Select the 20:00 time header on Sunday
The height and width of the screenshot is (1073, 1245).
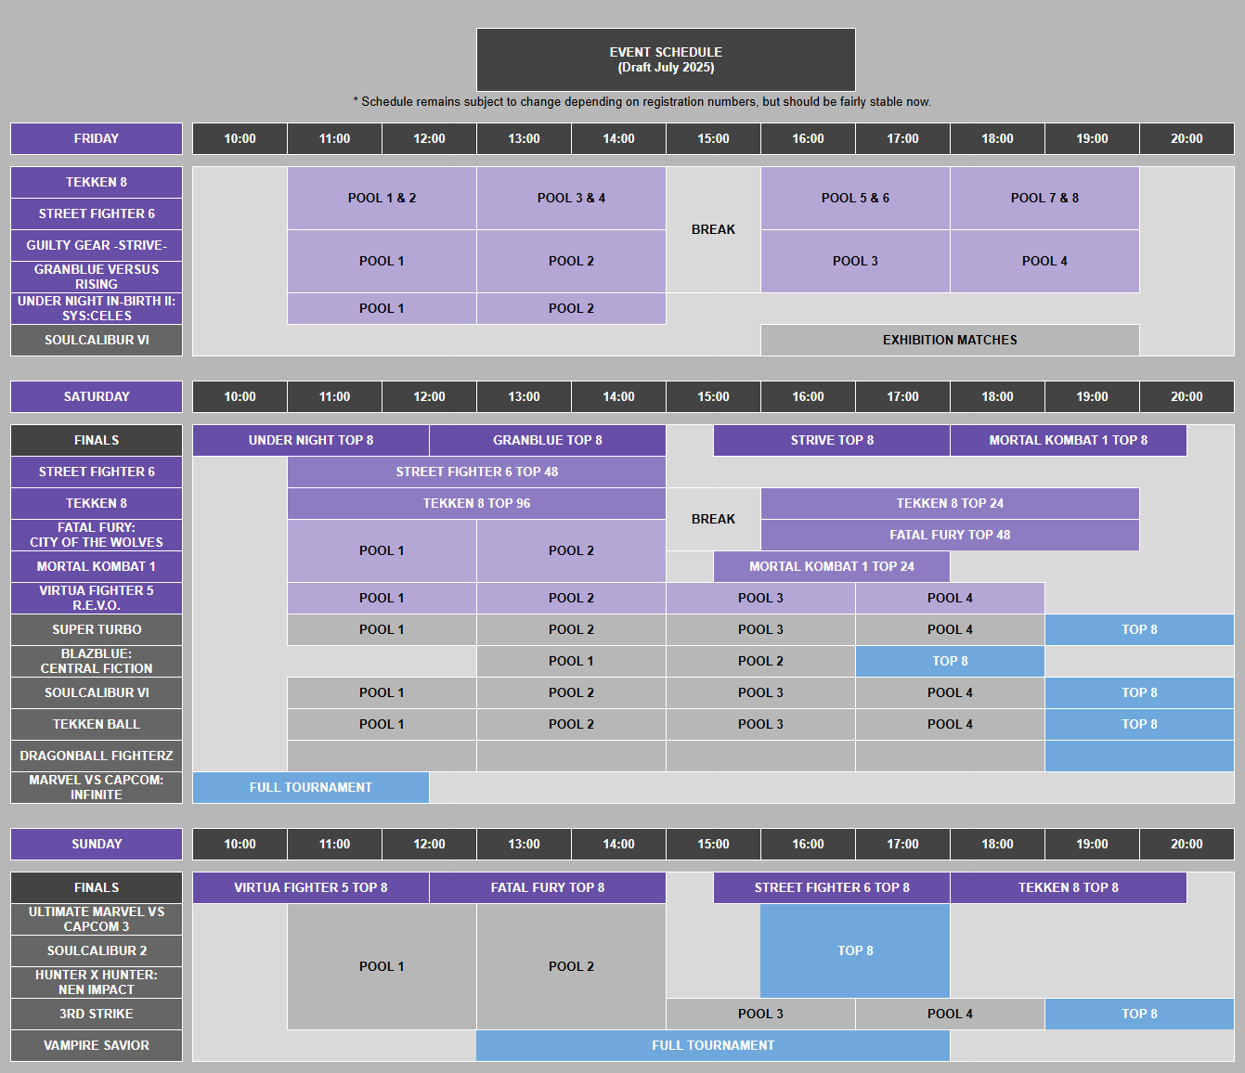click(x=1186, y=844)
